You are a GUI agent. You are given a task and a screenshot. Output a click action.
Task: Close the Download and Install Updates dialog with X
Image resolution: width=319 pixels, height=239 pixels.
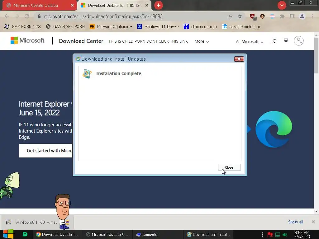(239, 59)
